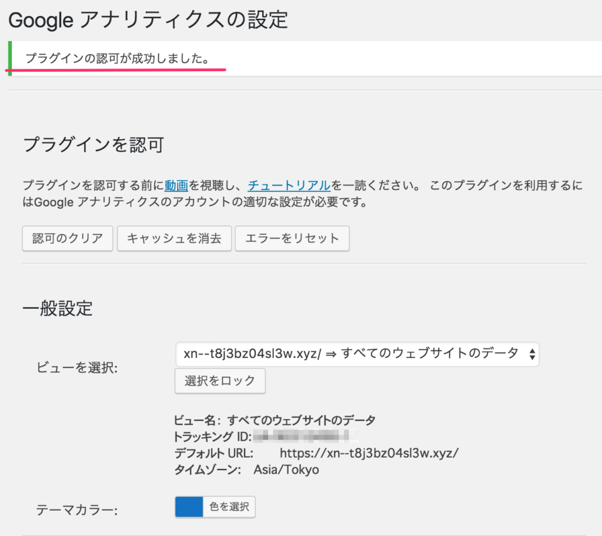Click the テーマカラー field label
The width and height of the screenshot is (602, 536).
pos(77,510)
